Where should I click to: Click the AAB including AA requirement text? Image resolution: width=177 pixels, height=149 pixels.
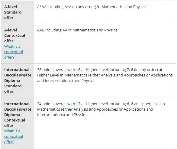point(77,30)
